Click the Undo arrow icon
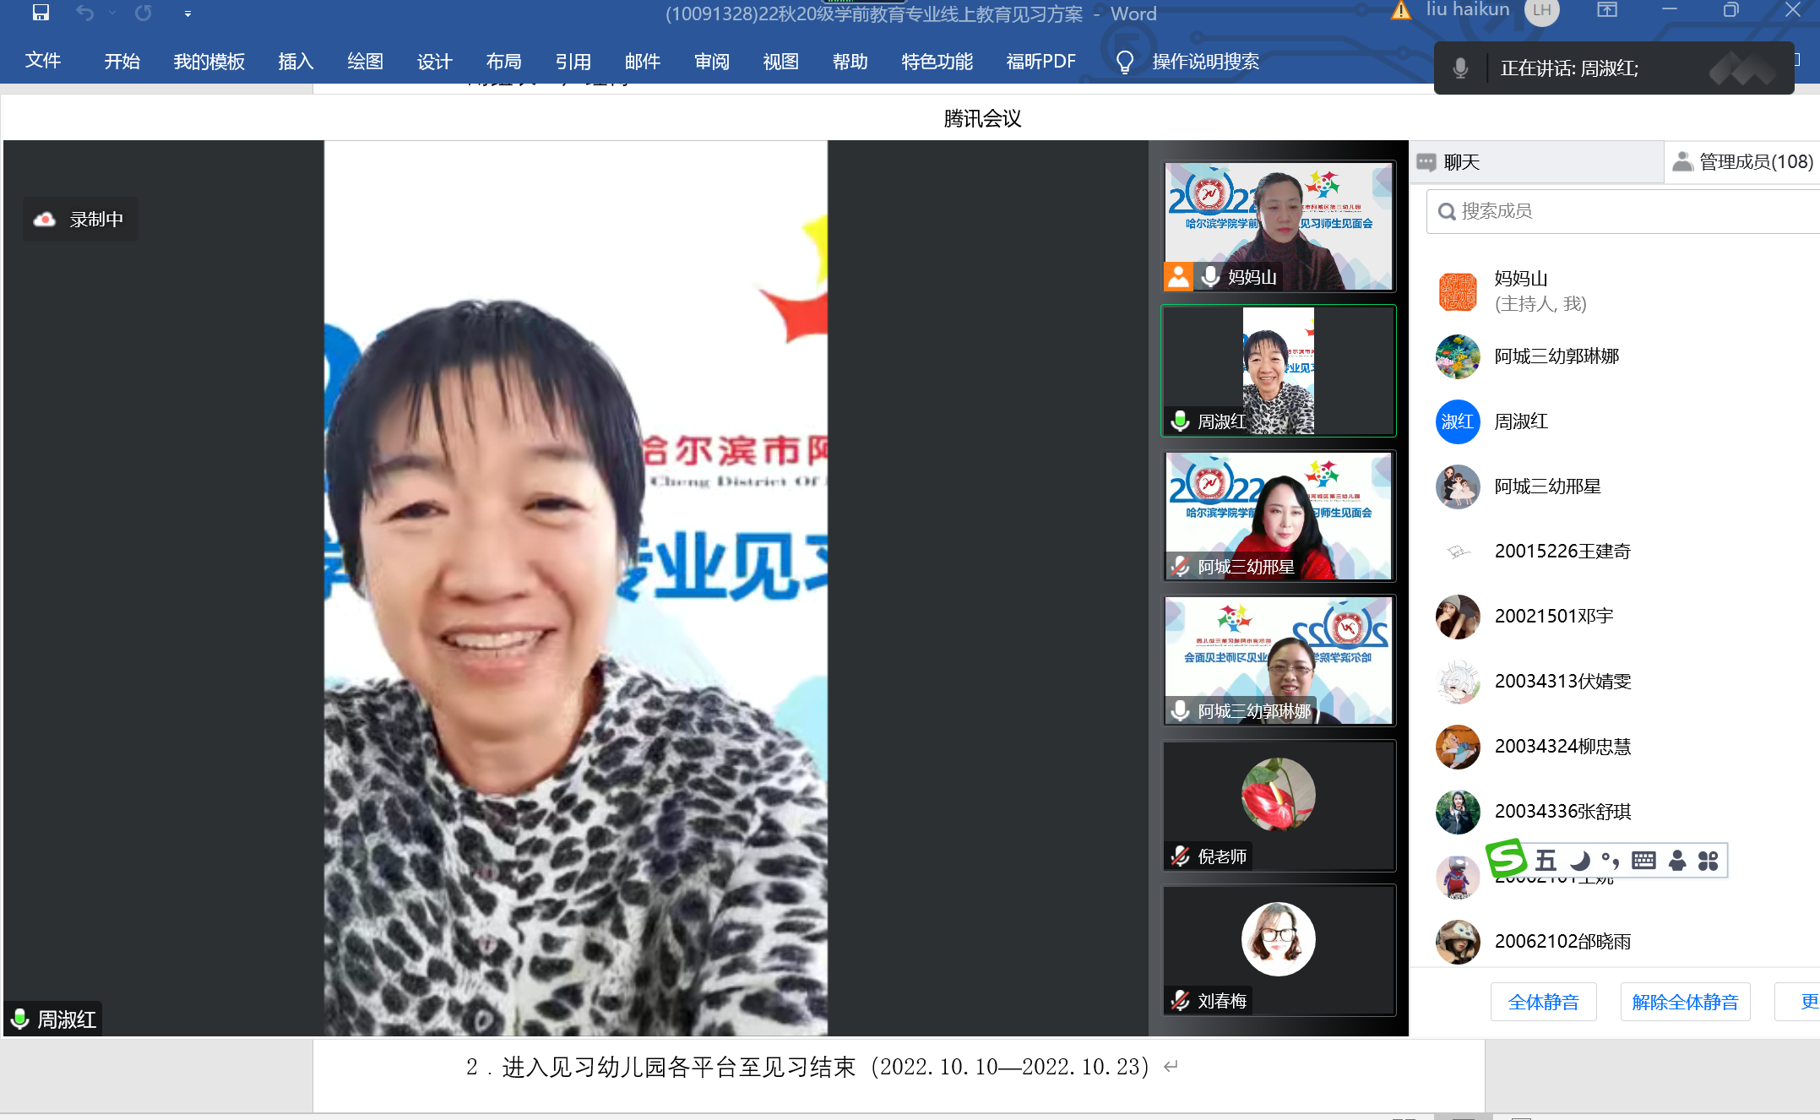The image size is (1820, 1120). (84, 13)
